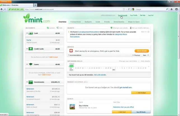This screenshot has width=180, height=116.
Task: Click the phone icon for mobile delivery
Action: click(x=131, y=28)
